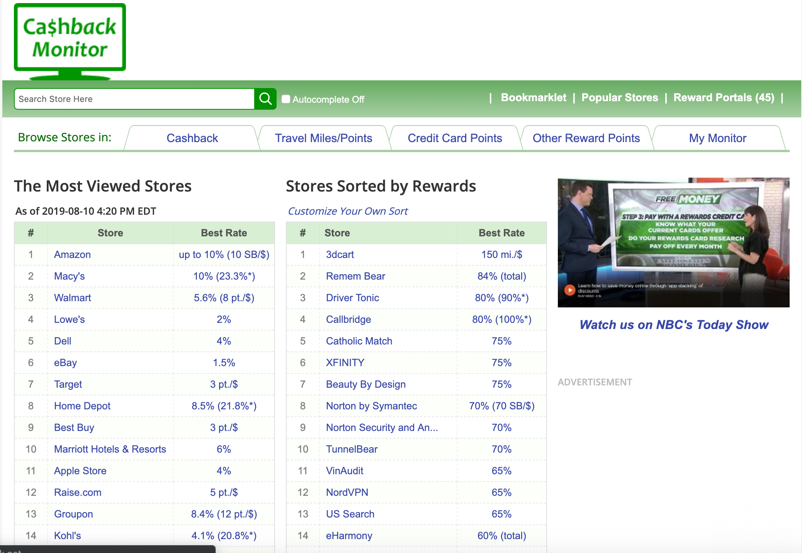This screenshot has width=802, height=553.
Task: Open the Lowe's store link
Action: 69,319
